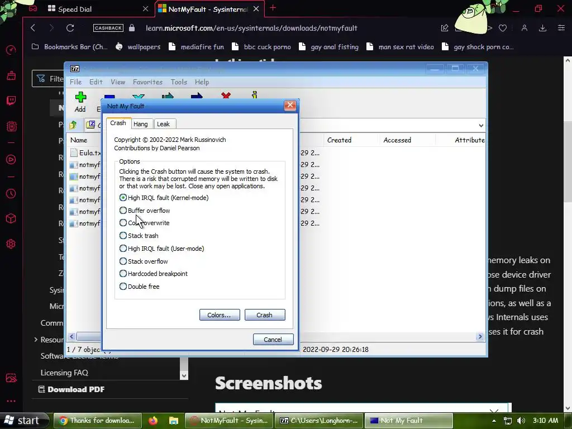Open the Twitch sidebar icon
Screen dimensions: 572x429
pyautogui.click(x=11, y=101)
